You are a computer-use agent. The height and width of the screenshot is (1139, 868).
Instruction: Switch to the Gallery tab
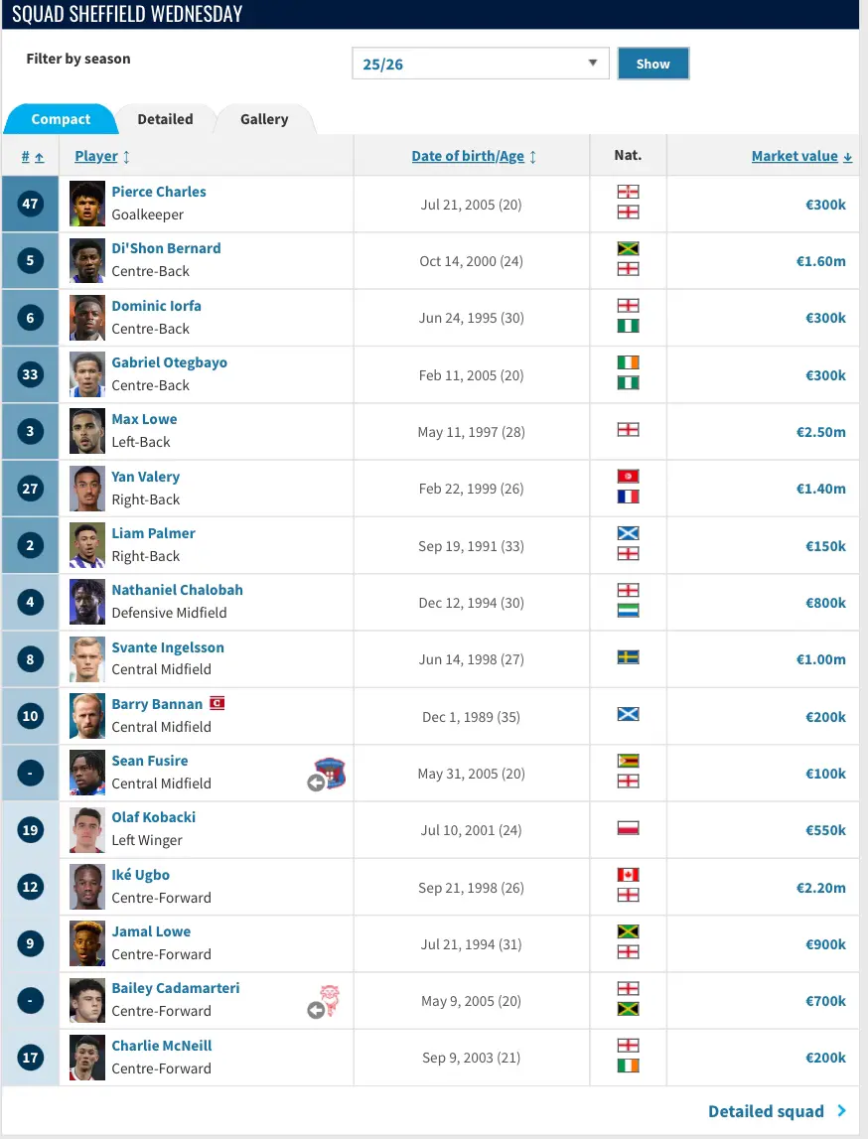click(x=264, y=119)
